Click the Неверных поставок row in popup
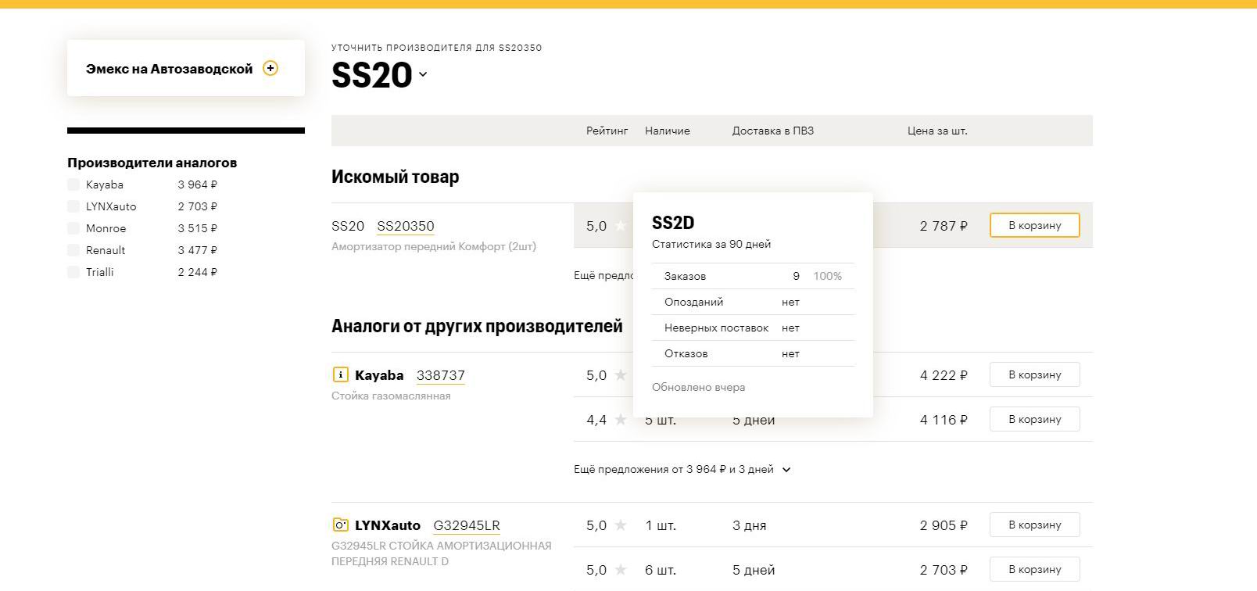 (754, 328)
